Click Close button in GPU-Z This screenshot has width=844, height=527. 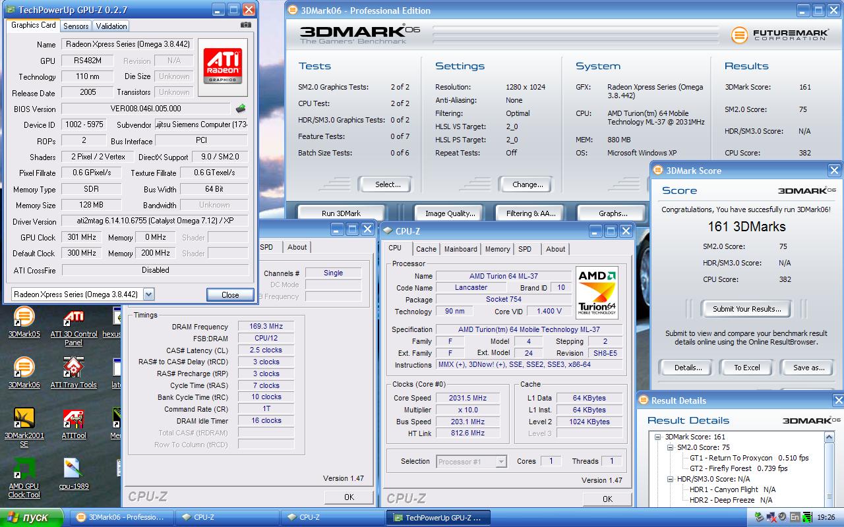tap(230, 294)
